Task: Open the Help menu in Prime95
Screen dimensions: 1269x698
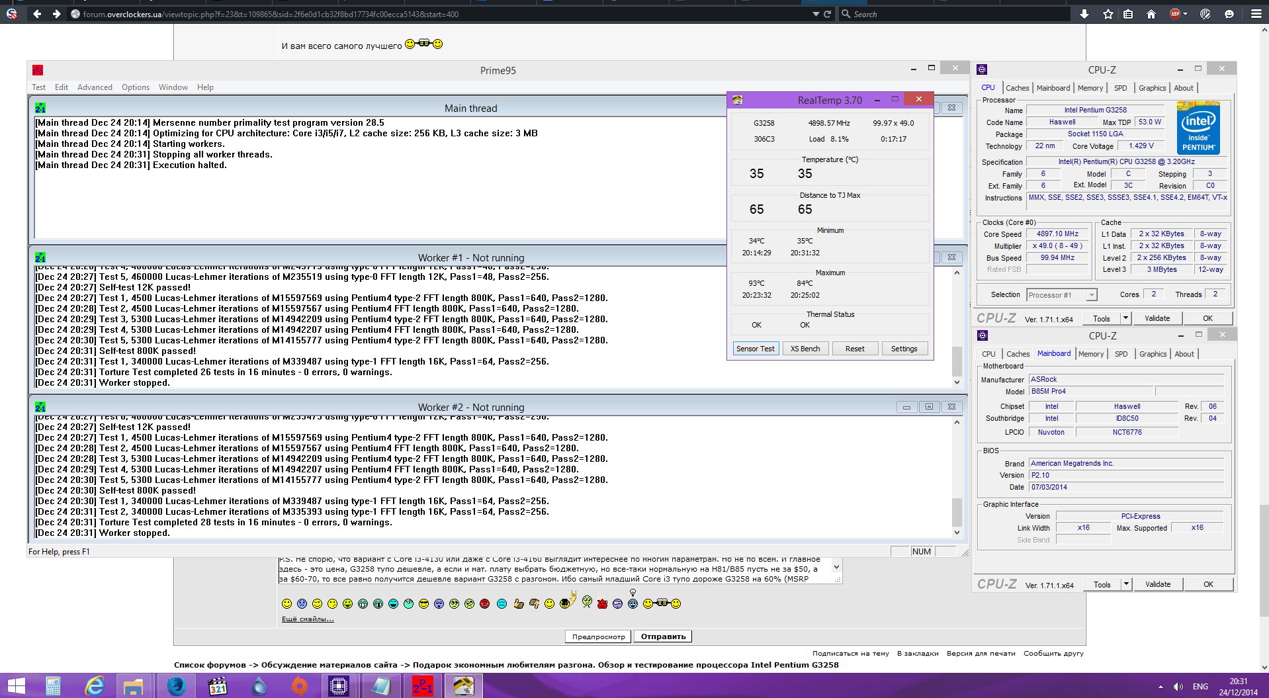Action: (205, 87)
